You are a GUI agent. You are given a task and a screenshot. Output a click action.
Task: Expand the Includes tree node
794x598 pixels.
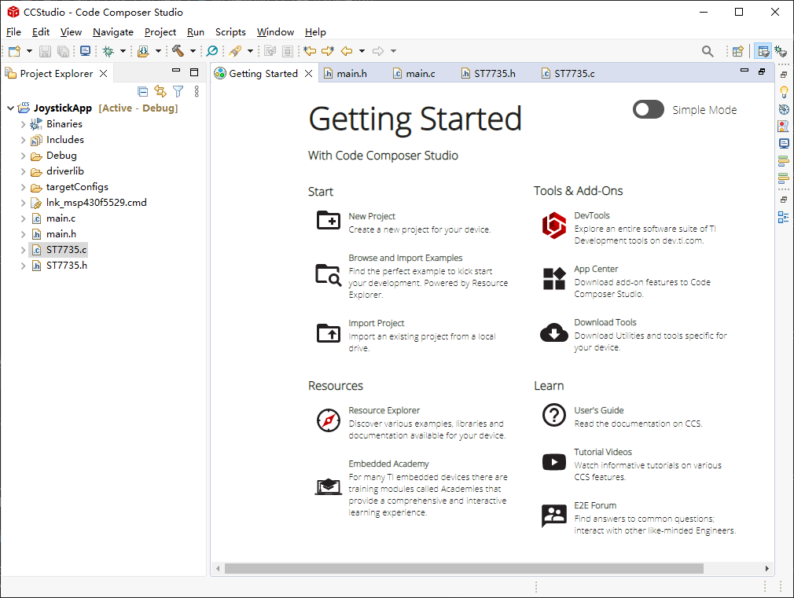(x=23, y=140)
